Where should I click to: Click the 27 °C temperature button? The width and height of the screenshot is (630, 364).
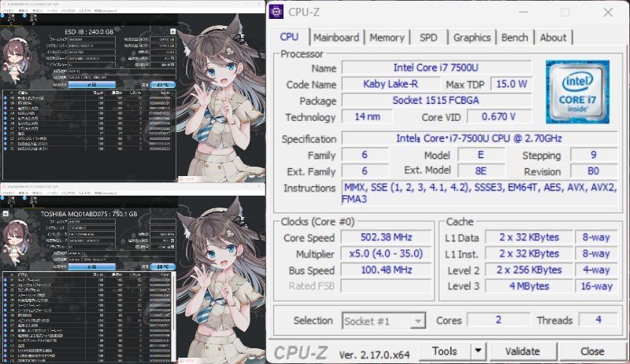click(x=162, y=85)
